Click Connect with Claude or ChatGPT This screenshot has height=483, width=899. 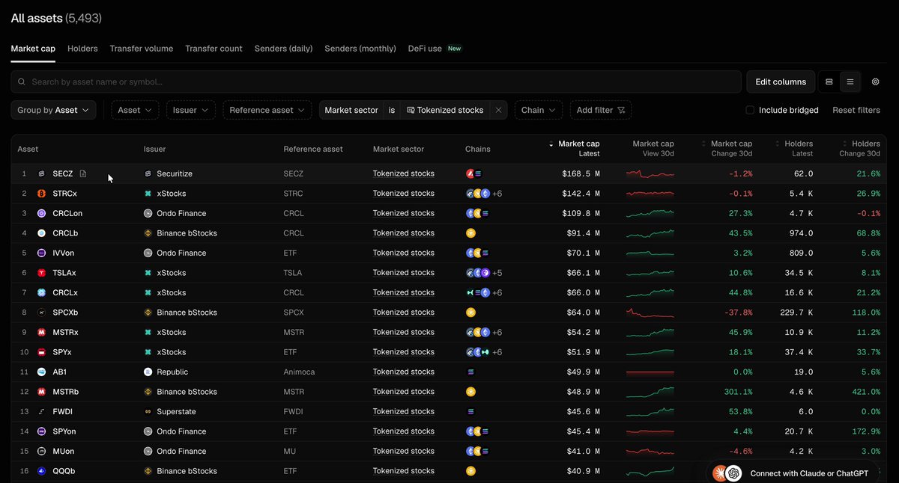tap(793, 473)
